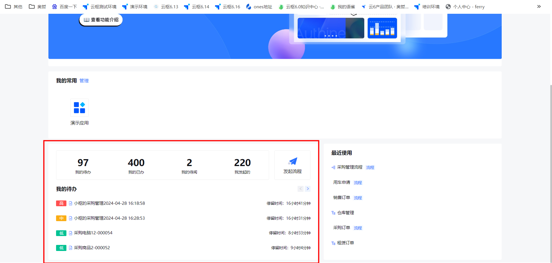Open task 小枢的采购管理2024-04-28 16:18:58
The height and width of the screenshot is (263, 552).
(x=109, y=203)
